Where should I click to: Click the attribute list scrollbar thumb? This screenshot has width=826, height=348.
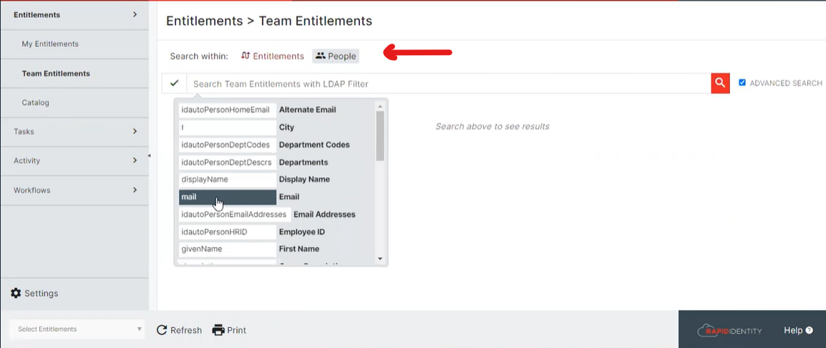pos(380,135)
